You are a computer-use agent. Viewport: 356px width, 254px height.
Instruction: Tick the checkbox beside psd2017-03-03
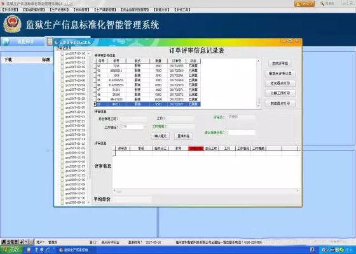(x=62, y=90)
